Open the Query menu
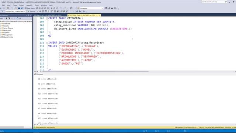236x133 pixels. [x=15, y=5]
